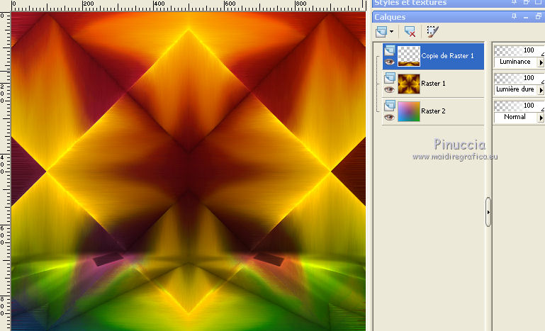Click the New raster layer icon
The image size is (545, 331).
click(381, 32)
